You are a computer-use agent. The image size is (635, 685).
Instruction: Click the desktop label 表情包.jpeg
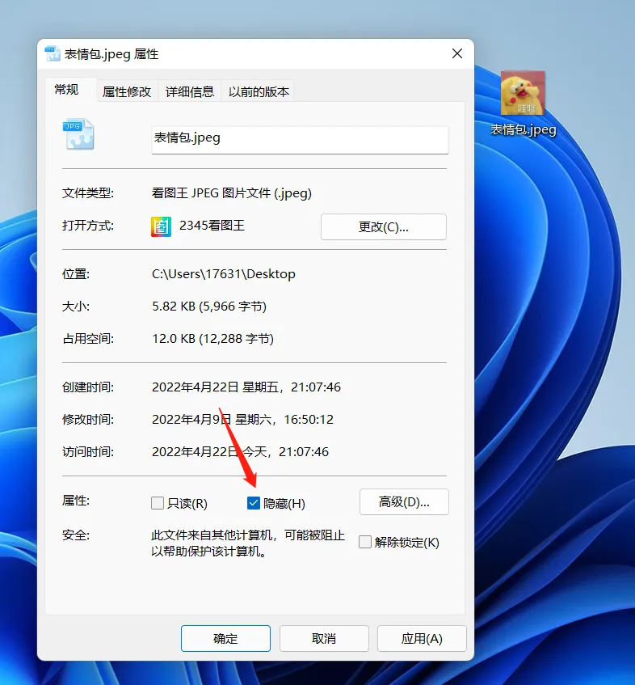(524, 129)
